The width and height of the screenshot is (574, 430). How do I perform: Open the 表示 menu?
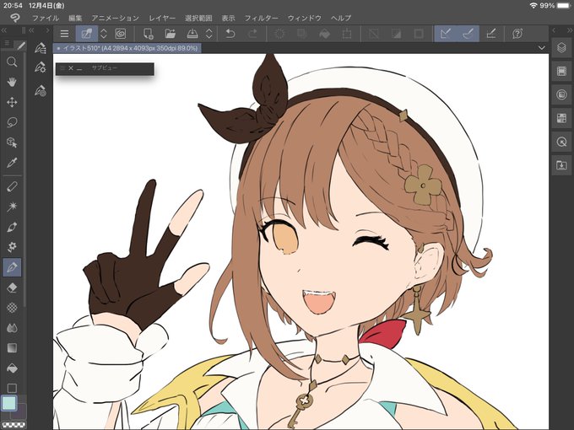click(x=229, y=18)
